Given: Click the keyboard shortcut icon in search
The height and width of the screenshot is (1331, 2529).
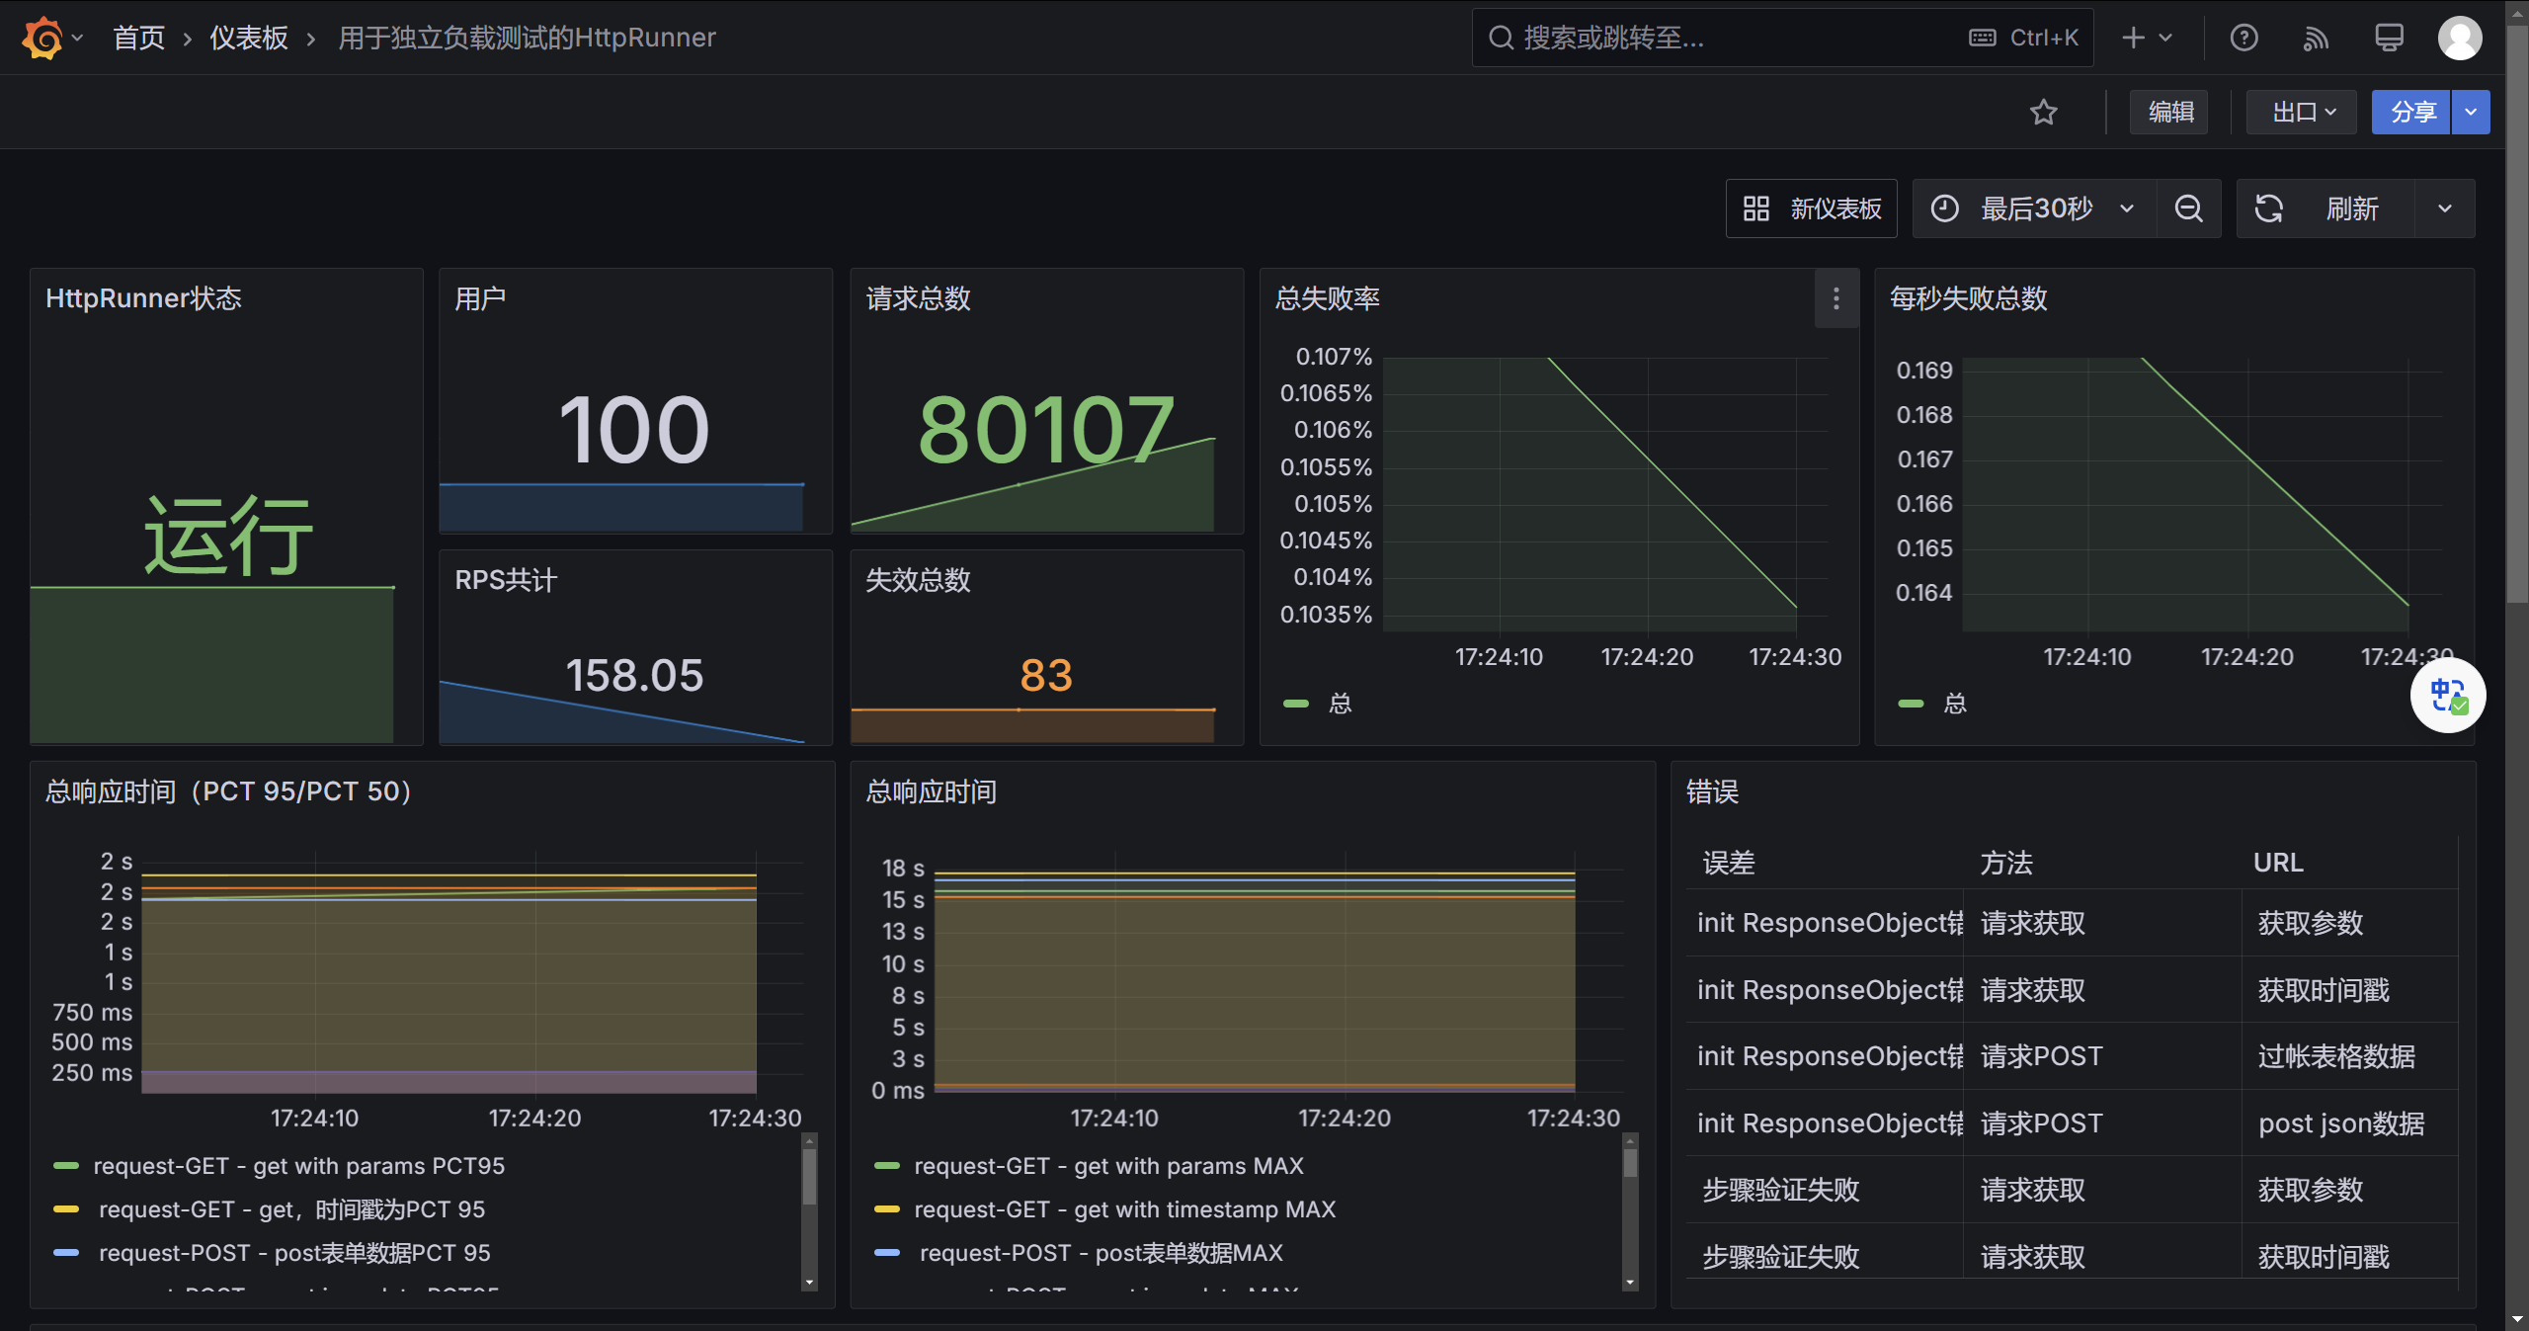Looking at the screenshot, I should coord(1982,38).
